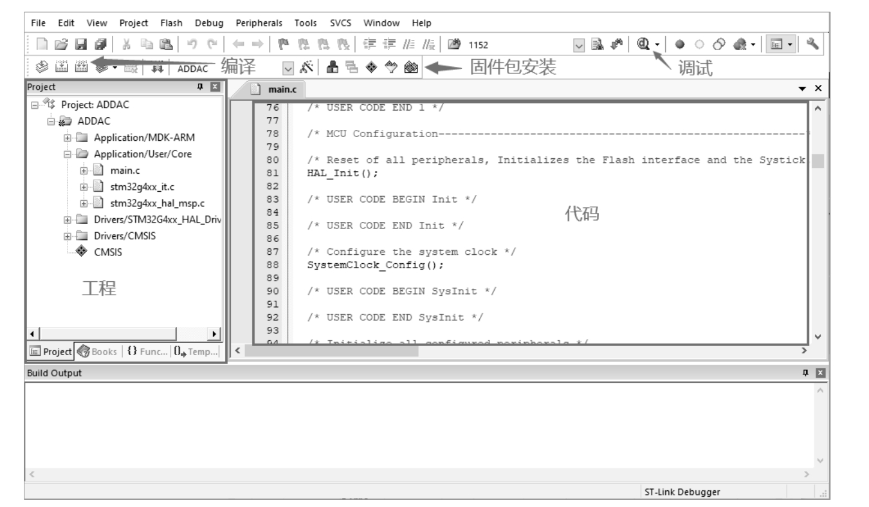869x507 pixels.
Task: Kill all breakpoints
Action: [x=740, y=44]
